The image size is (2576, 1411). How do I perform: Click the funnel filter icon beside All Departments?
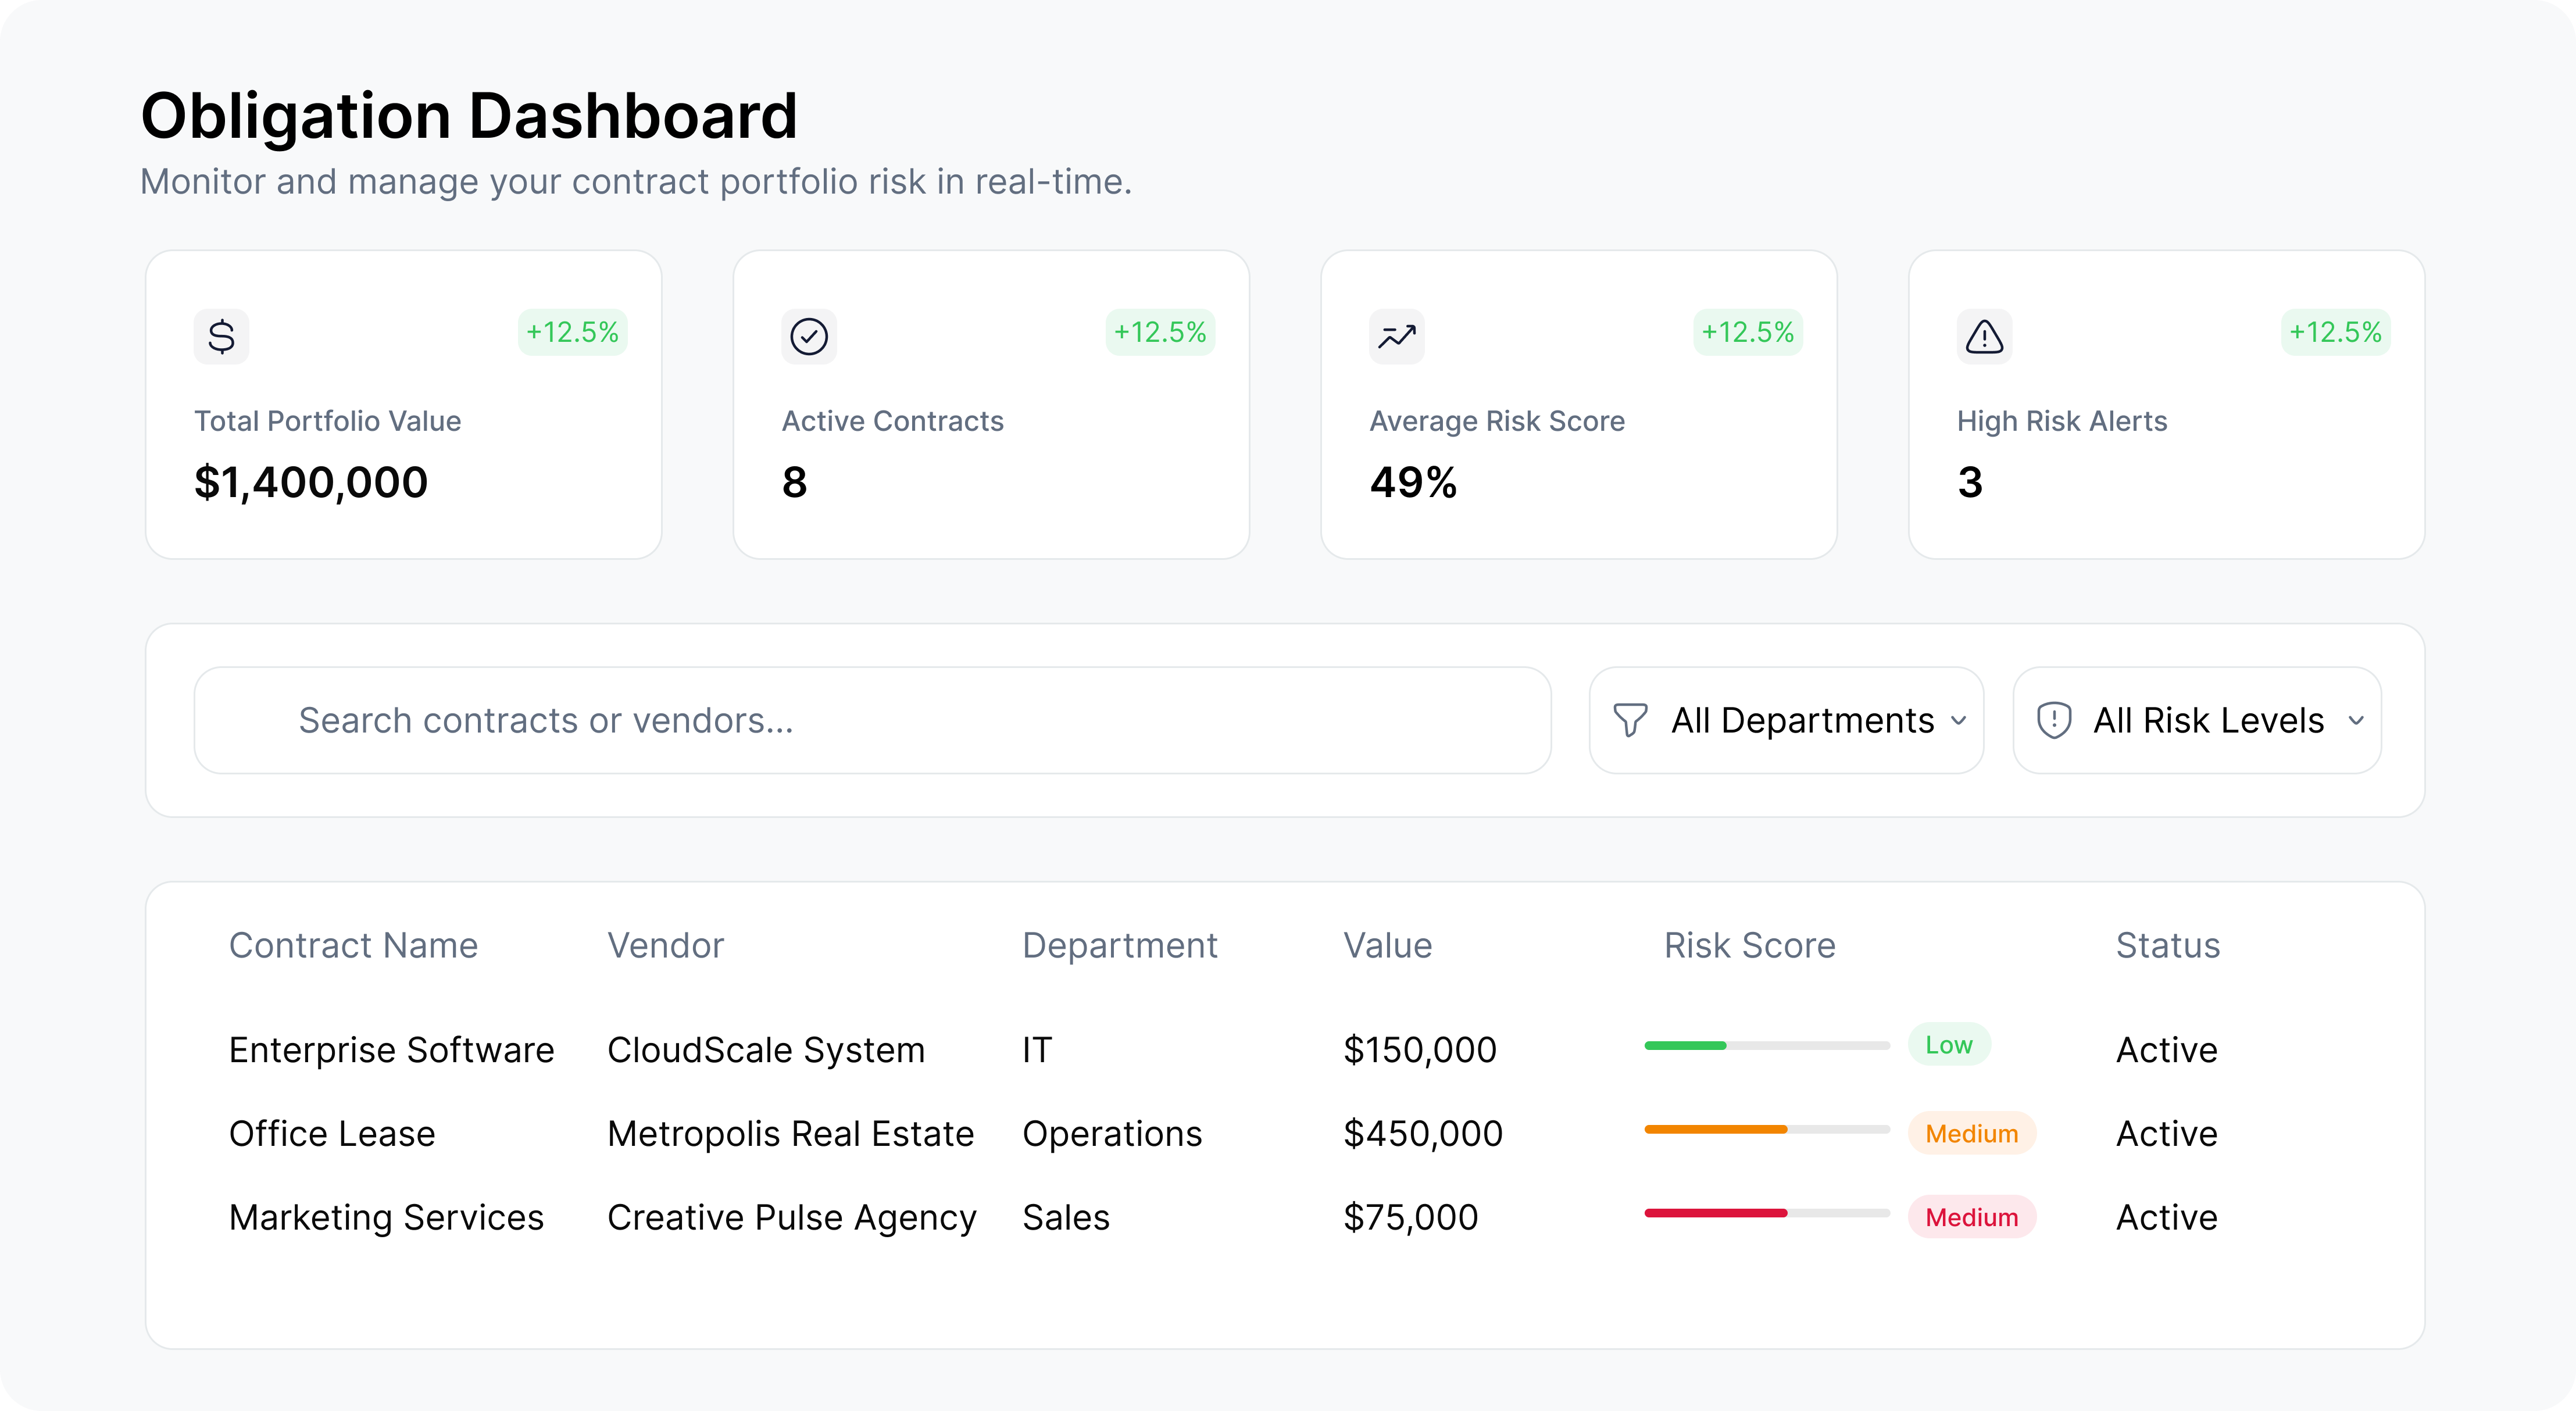1630,720
